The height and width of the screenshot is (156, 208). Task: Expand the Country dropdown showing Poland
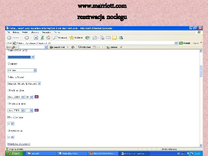(22, 70)
